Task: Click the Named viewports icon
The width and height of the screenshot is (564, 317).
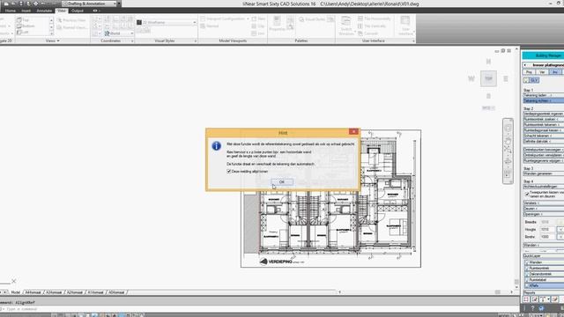Action: click(203, 26)
